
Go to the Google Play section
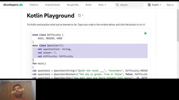point(73,5)
